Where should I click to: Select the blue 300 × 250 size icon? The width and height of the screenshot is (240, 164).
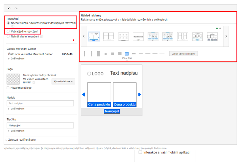[127, 54]
